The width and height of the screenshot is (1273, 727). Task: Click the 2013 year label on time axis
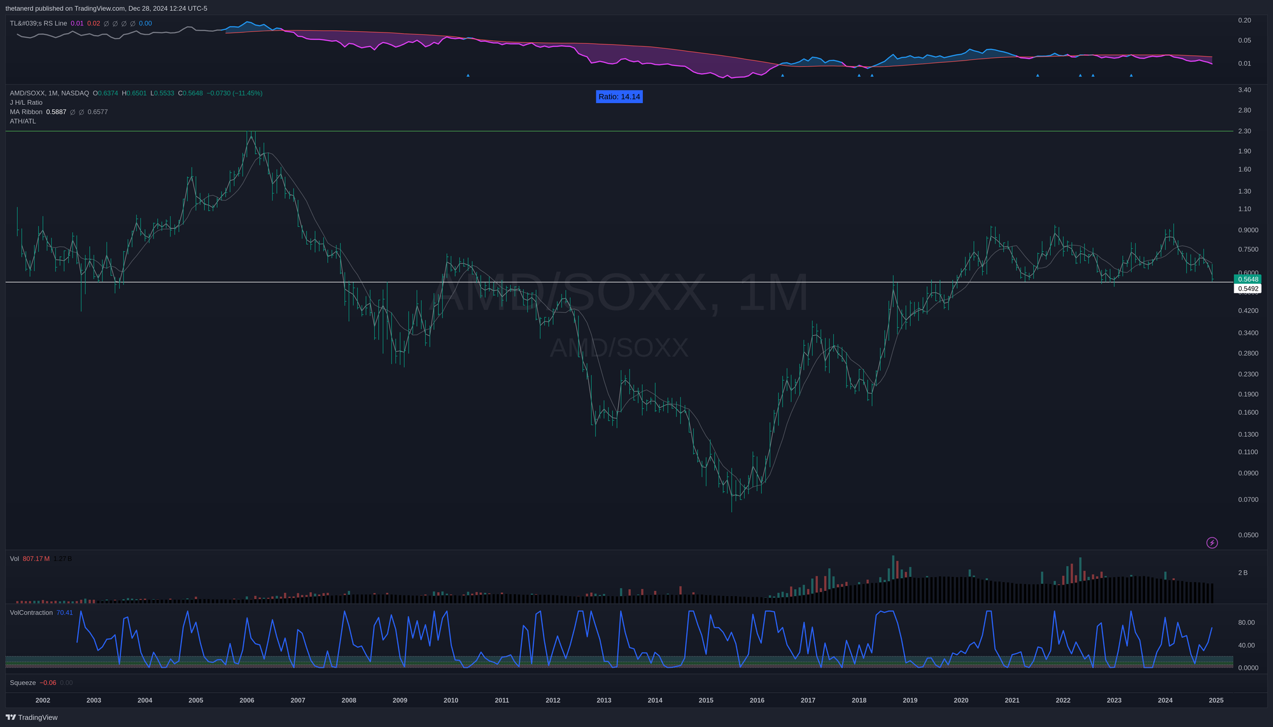pos(604,700)
